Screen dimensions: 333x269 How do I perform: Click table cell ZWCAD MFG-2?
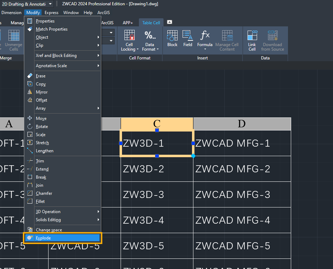tap(242, 169)
